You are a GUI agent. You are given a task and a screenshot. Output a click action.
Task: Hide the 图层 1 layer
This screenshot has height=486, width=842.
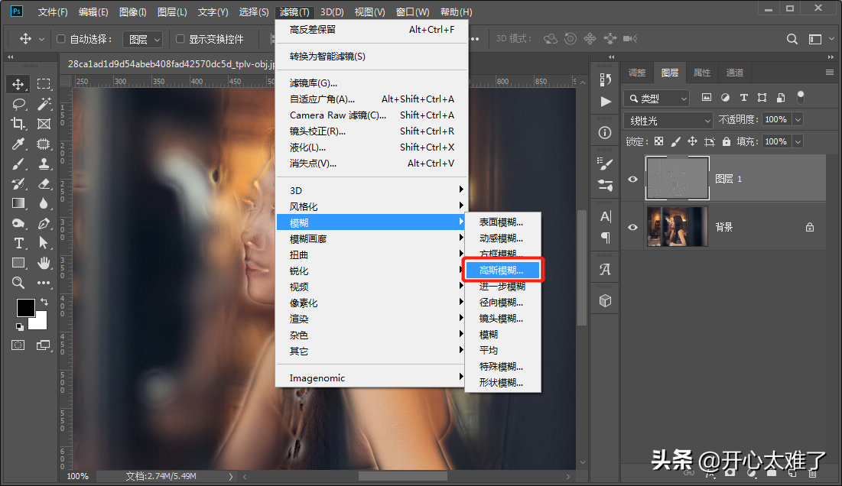(632, 179)
